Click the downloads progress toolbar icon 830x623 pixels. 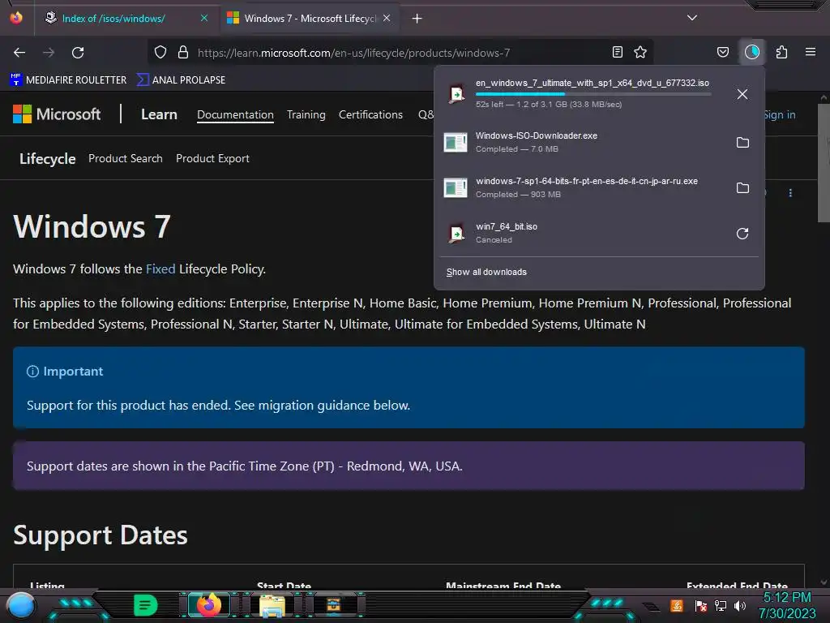pyautogui.click(x=752, y=52)
